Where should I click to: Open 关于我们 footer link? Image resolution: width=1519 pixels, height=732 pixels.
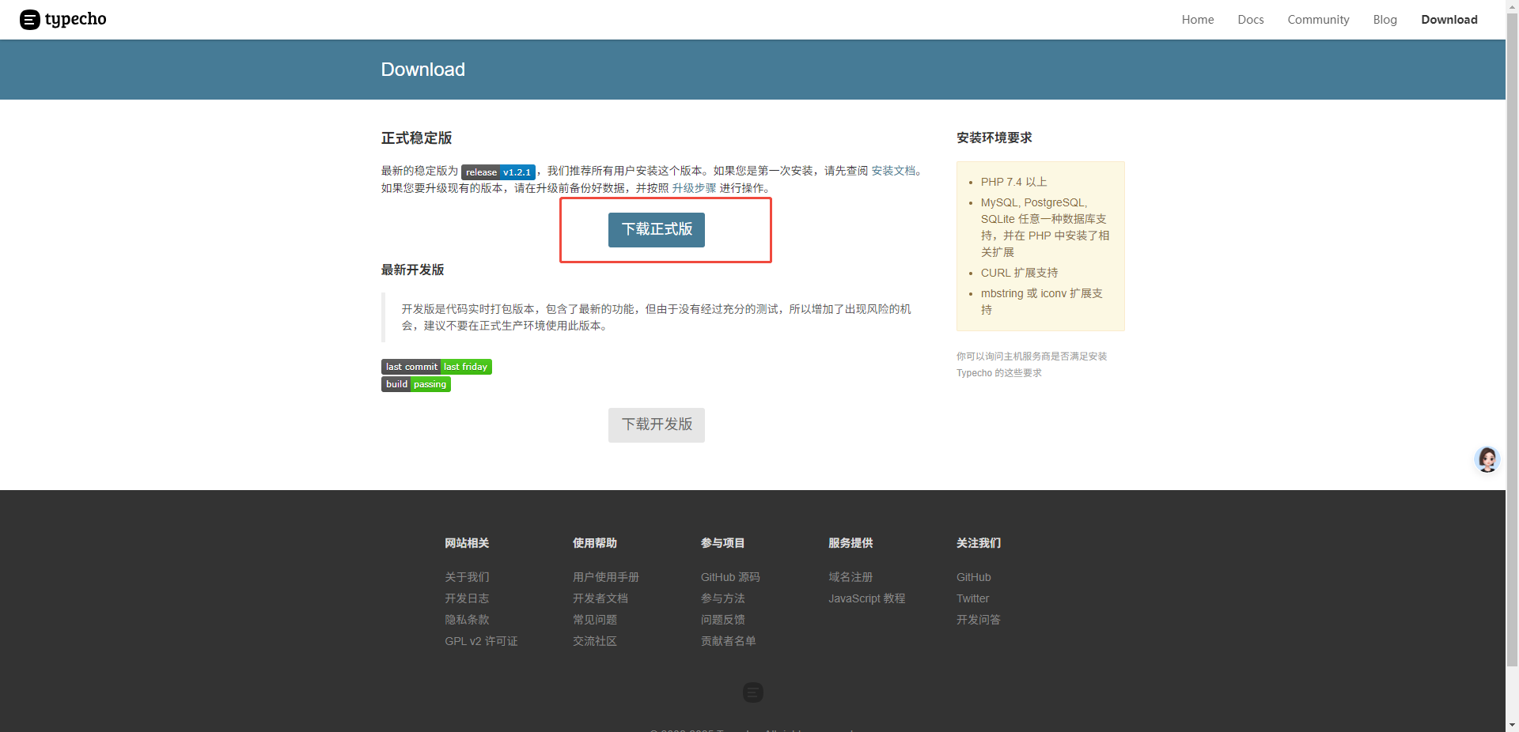pos(467,577)
